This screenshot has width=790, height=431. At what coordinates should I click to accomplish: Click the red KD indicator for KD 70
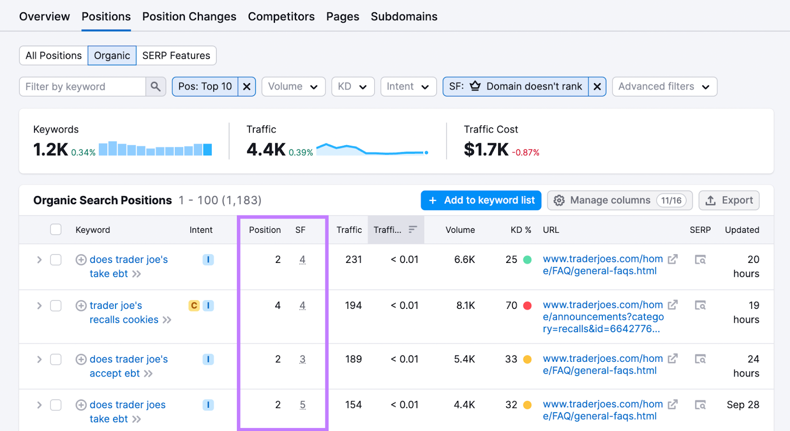click(527, 305)
